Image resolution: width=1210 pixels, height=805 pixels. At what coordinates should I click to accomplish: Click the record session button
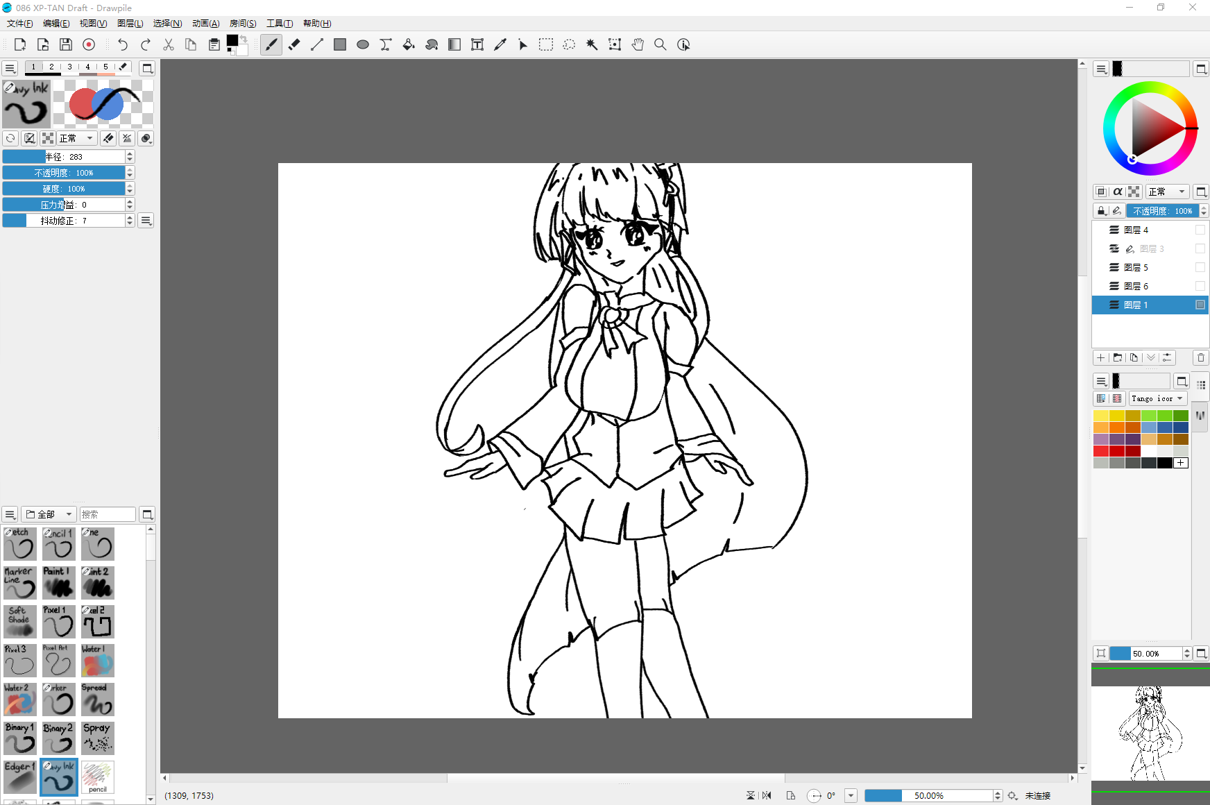tap(89, 44)
